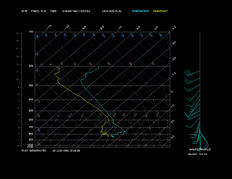This screenshot has height=179, width=232.
Task: Click the 1000 pressure level label
Action: (30, 145)
